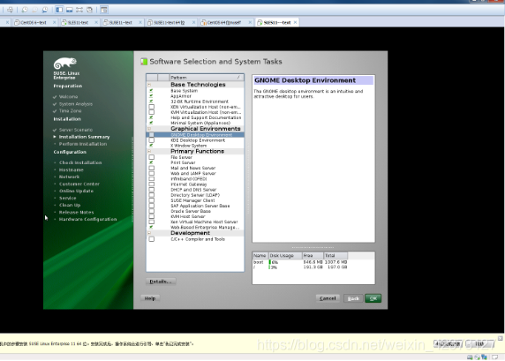Collapse the Base Technologies group
The height and width of the screenshot is (361, 505).
[149, 85]
